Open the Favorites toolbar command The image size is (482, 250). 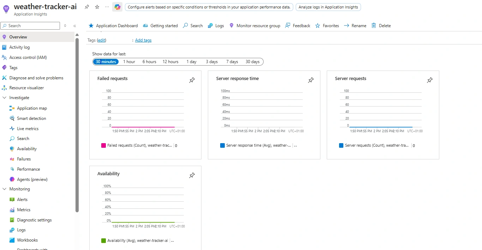[327, 26]
